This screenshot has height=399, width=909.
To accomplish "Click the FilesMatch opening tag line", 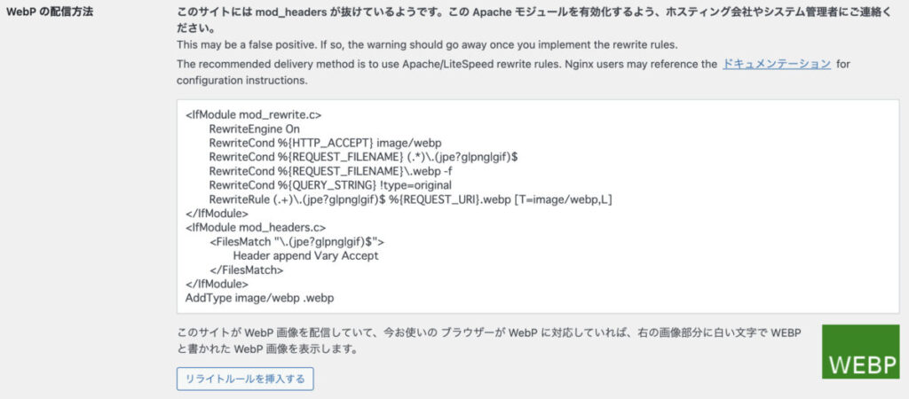I will tap(296, 241).
